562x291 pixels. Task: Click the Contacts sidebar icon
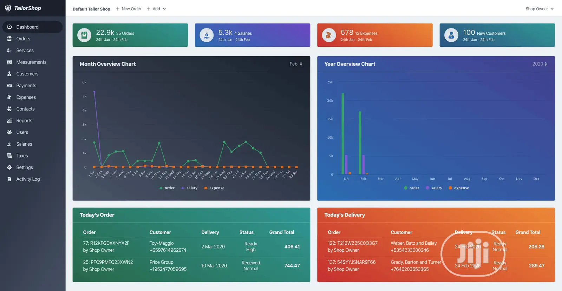coord(9,109)
